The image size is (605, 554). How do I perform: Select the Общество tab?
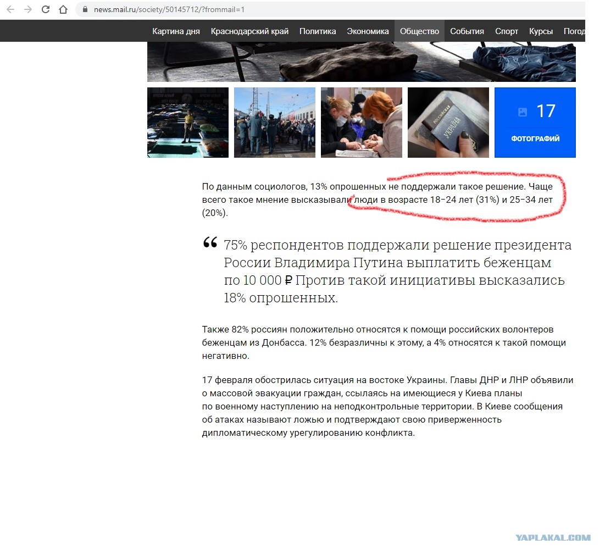419,31
